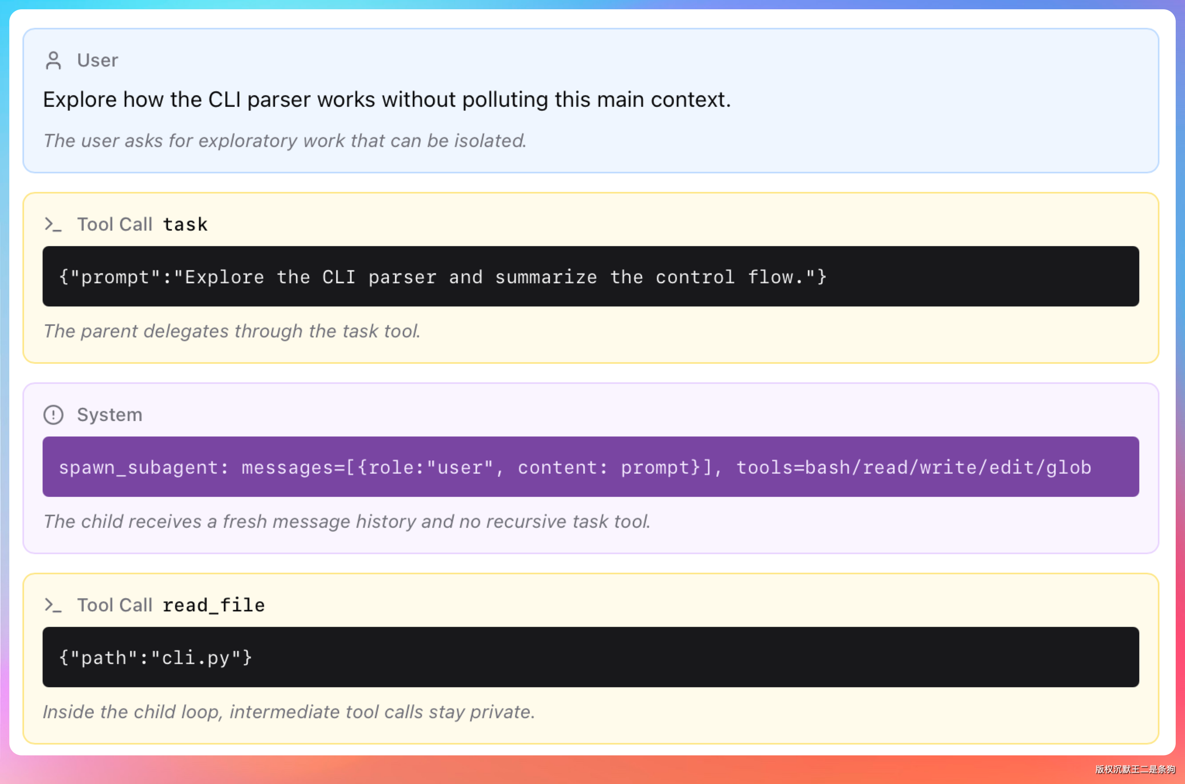Click the 'Explore how the CLI parser' message
This screenshot has width=1185, height=784.
tap(386, 99)
